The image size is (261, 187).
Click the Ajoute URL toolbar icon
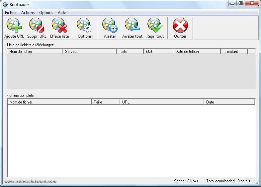pyautogui.click(x=14, y=25)
